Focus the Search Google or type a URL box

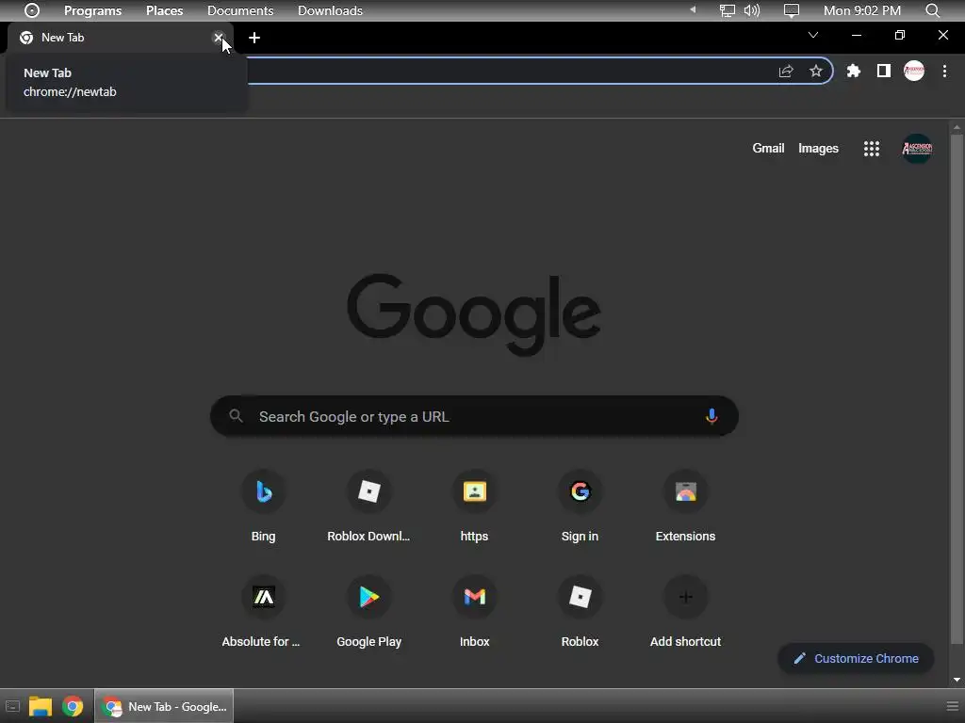point(475,416)
